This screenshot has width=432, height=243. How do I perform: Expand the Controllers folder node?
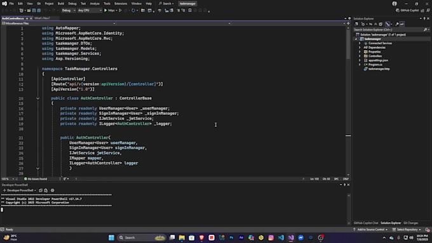360,56
